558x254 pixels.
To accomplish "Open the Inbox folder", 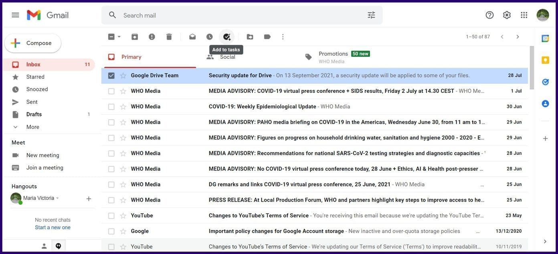I will coord(49,64).
